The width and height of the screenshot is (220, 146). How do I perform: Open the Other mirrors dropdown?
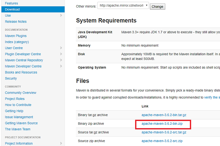tap(123, 6)
